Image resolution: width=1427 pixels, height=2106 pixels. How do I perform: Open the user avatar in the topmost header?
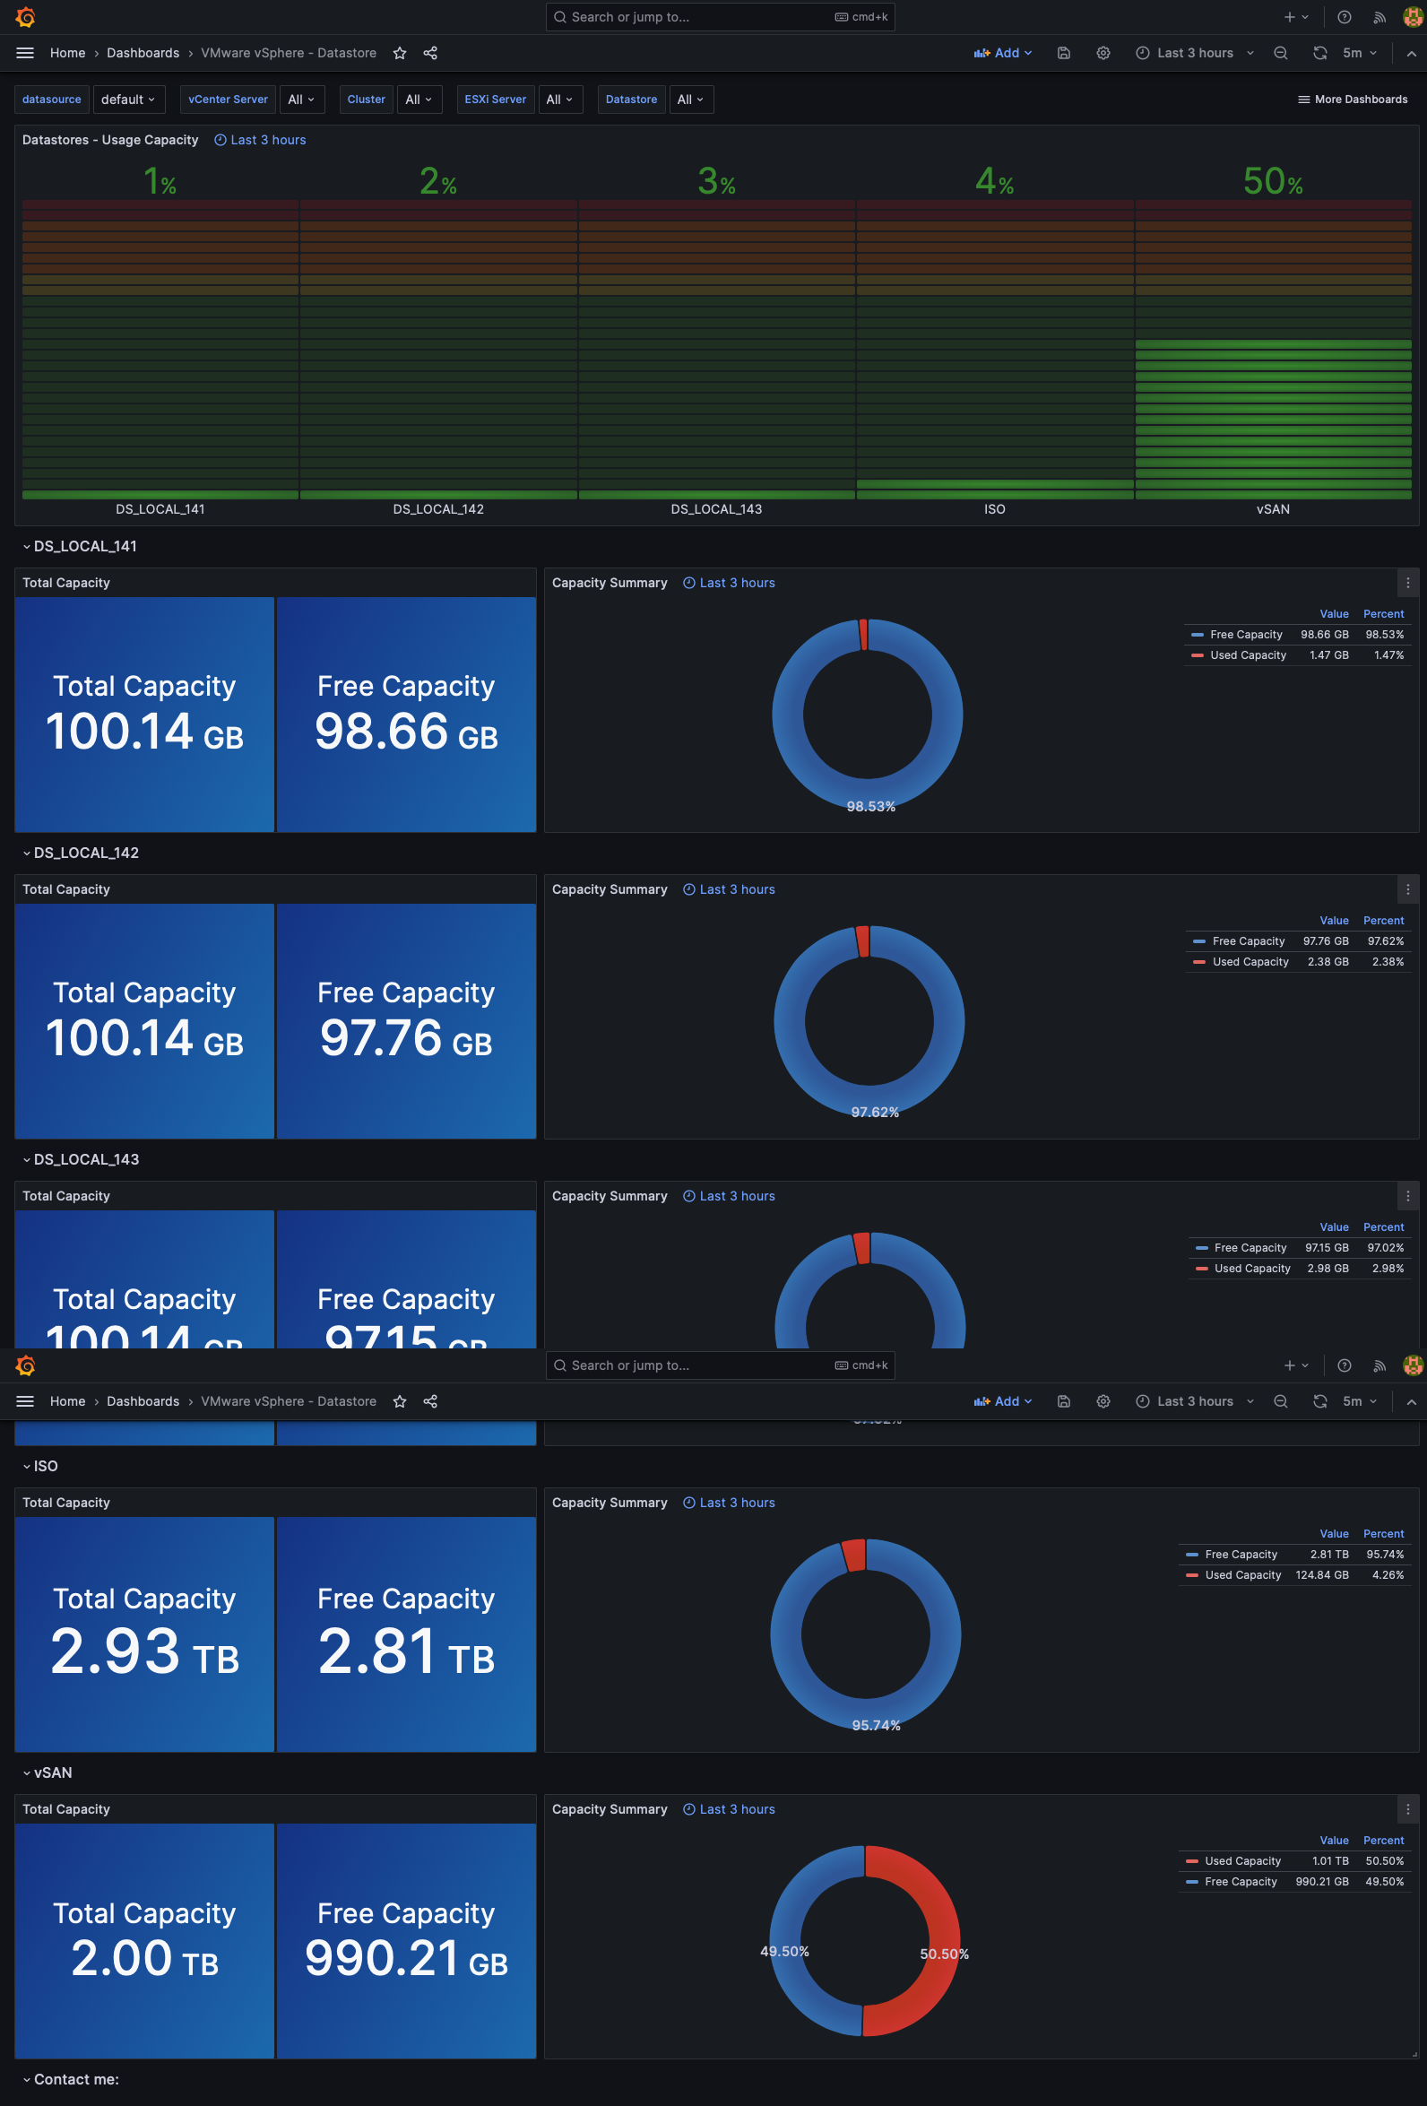1413,17
